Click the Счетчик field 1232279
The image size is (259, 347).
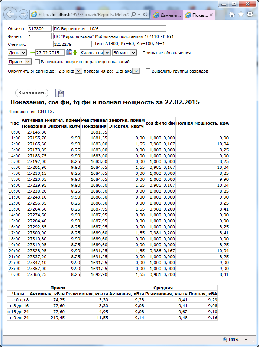72,44
